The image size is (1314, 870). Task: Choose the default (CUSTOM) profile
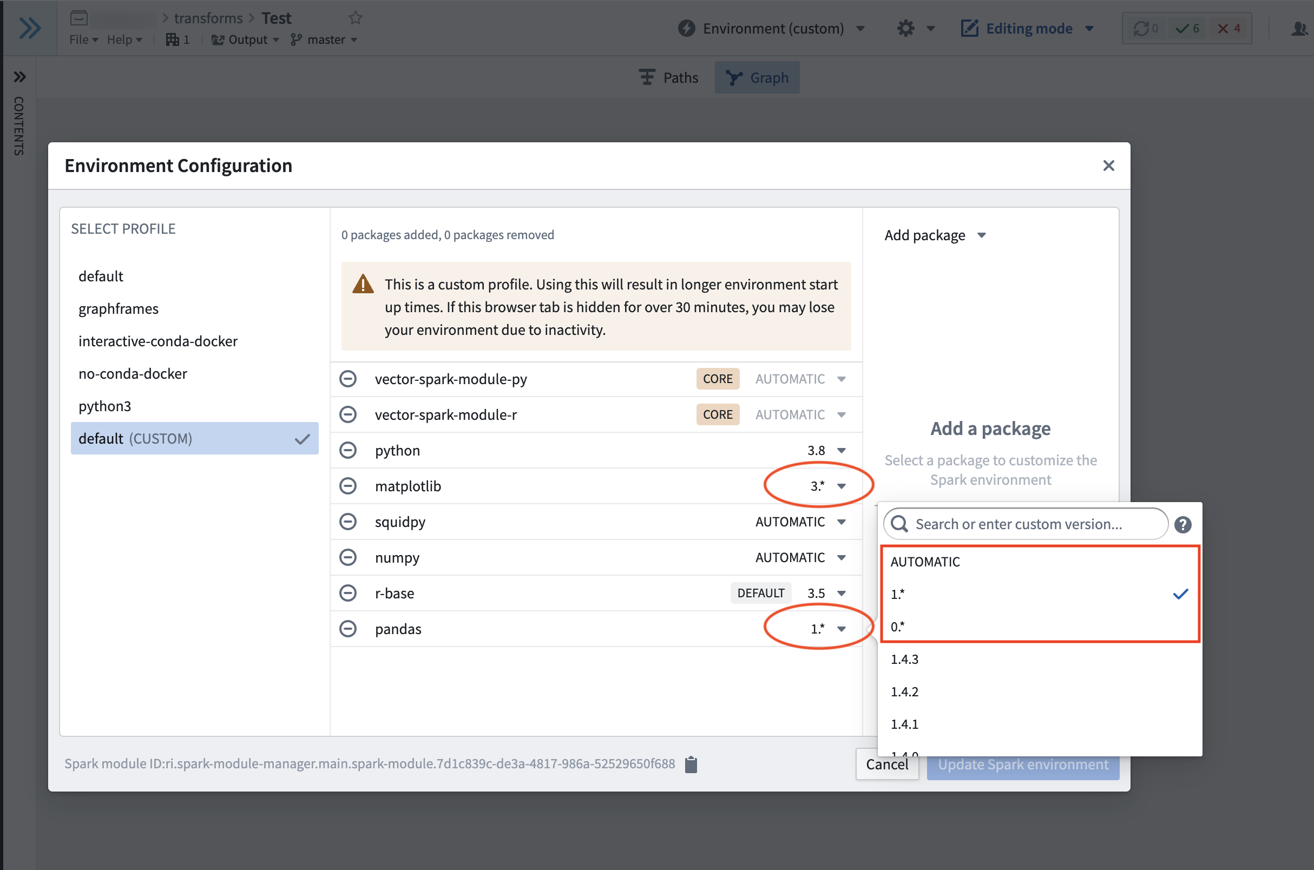[x=194, y=438]
